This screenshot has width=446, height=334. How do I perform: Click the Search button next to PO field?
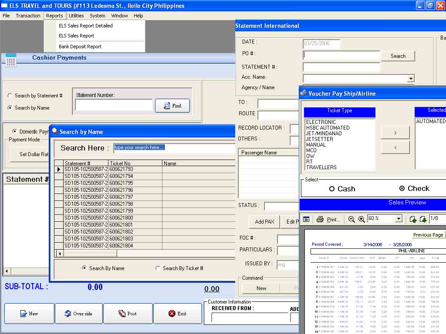point(398,56)
